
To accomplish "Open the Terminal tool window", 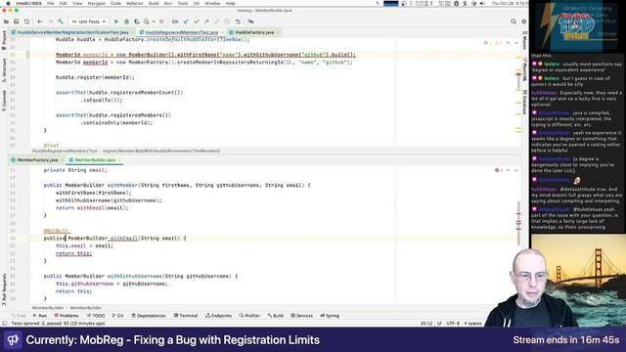I will point(186,316).
